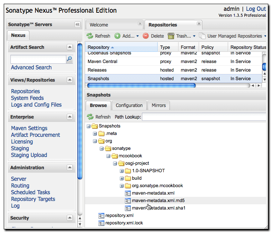Click the Artifact Search text field

38,59
